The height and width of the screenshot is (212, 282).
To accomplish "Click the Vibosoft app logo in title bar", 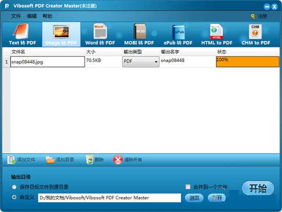I will pos(7,6).
